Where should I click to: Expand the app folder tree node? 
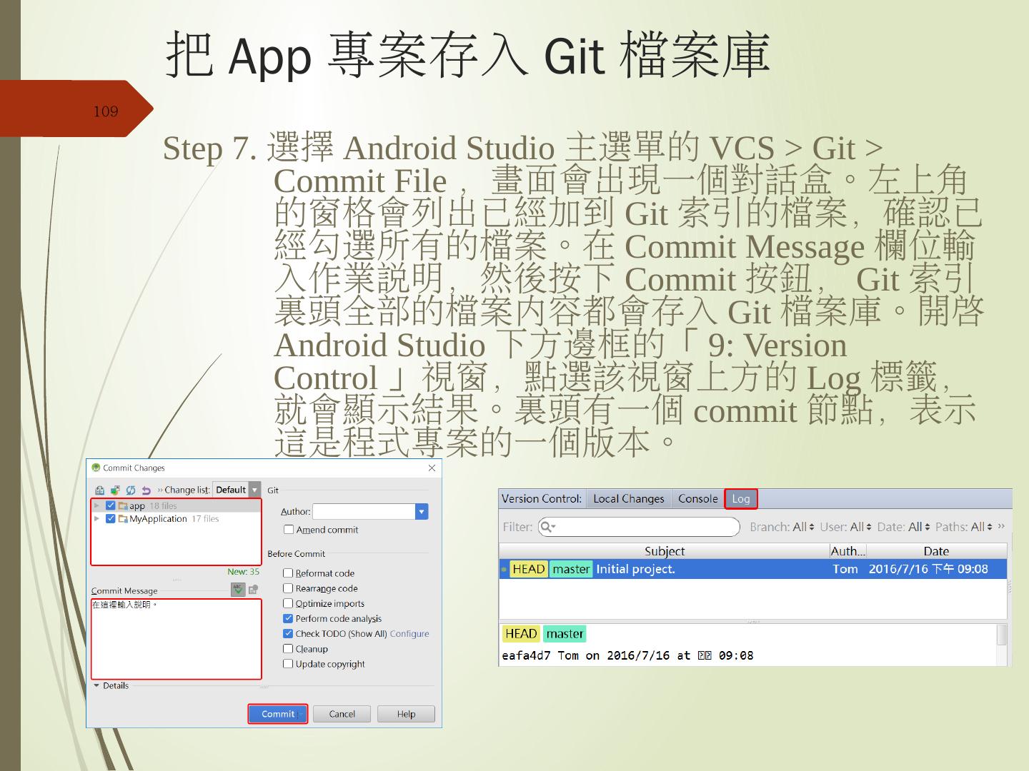coord(97,505)
